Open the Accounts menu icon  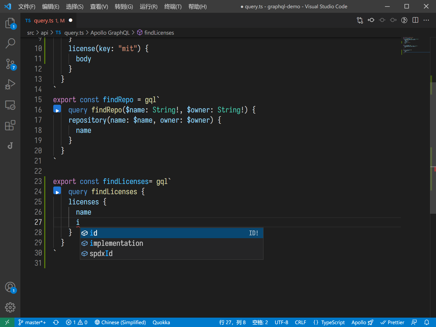pos(10,287)
